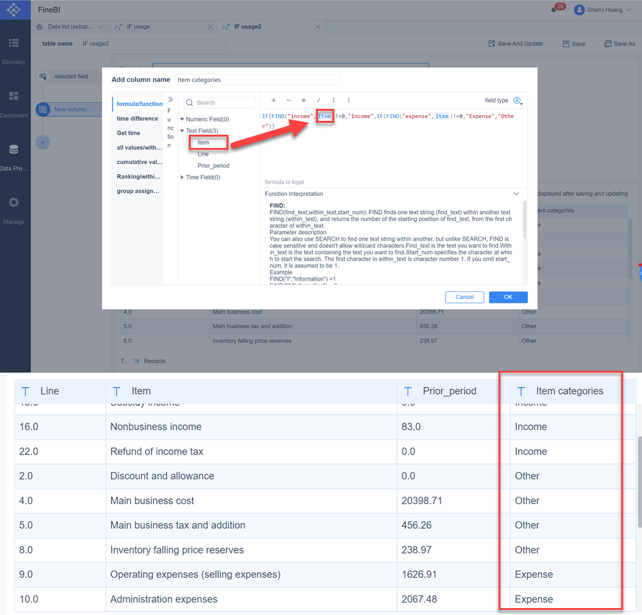
Task: Open the Manage gear icon
Action: pyautogui.click(x=14, y=202)
